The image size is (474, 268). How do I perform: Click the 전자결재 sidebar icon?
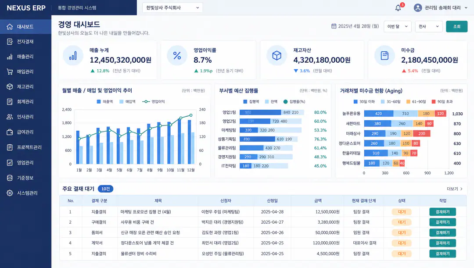[10, 42]
